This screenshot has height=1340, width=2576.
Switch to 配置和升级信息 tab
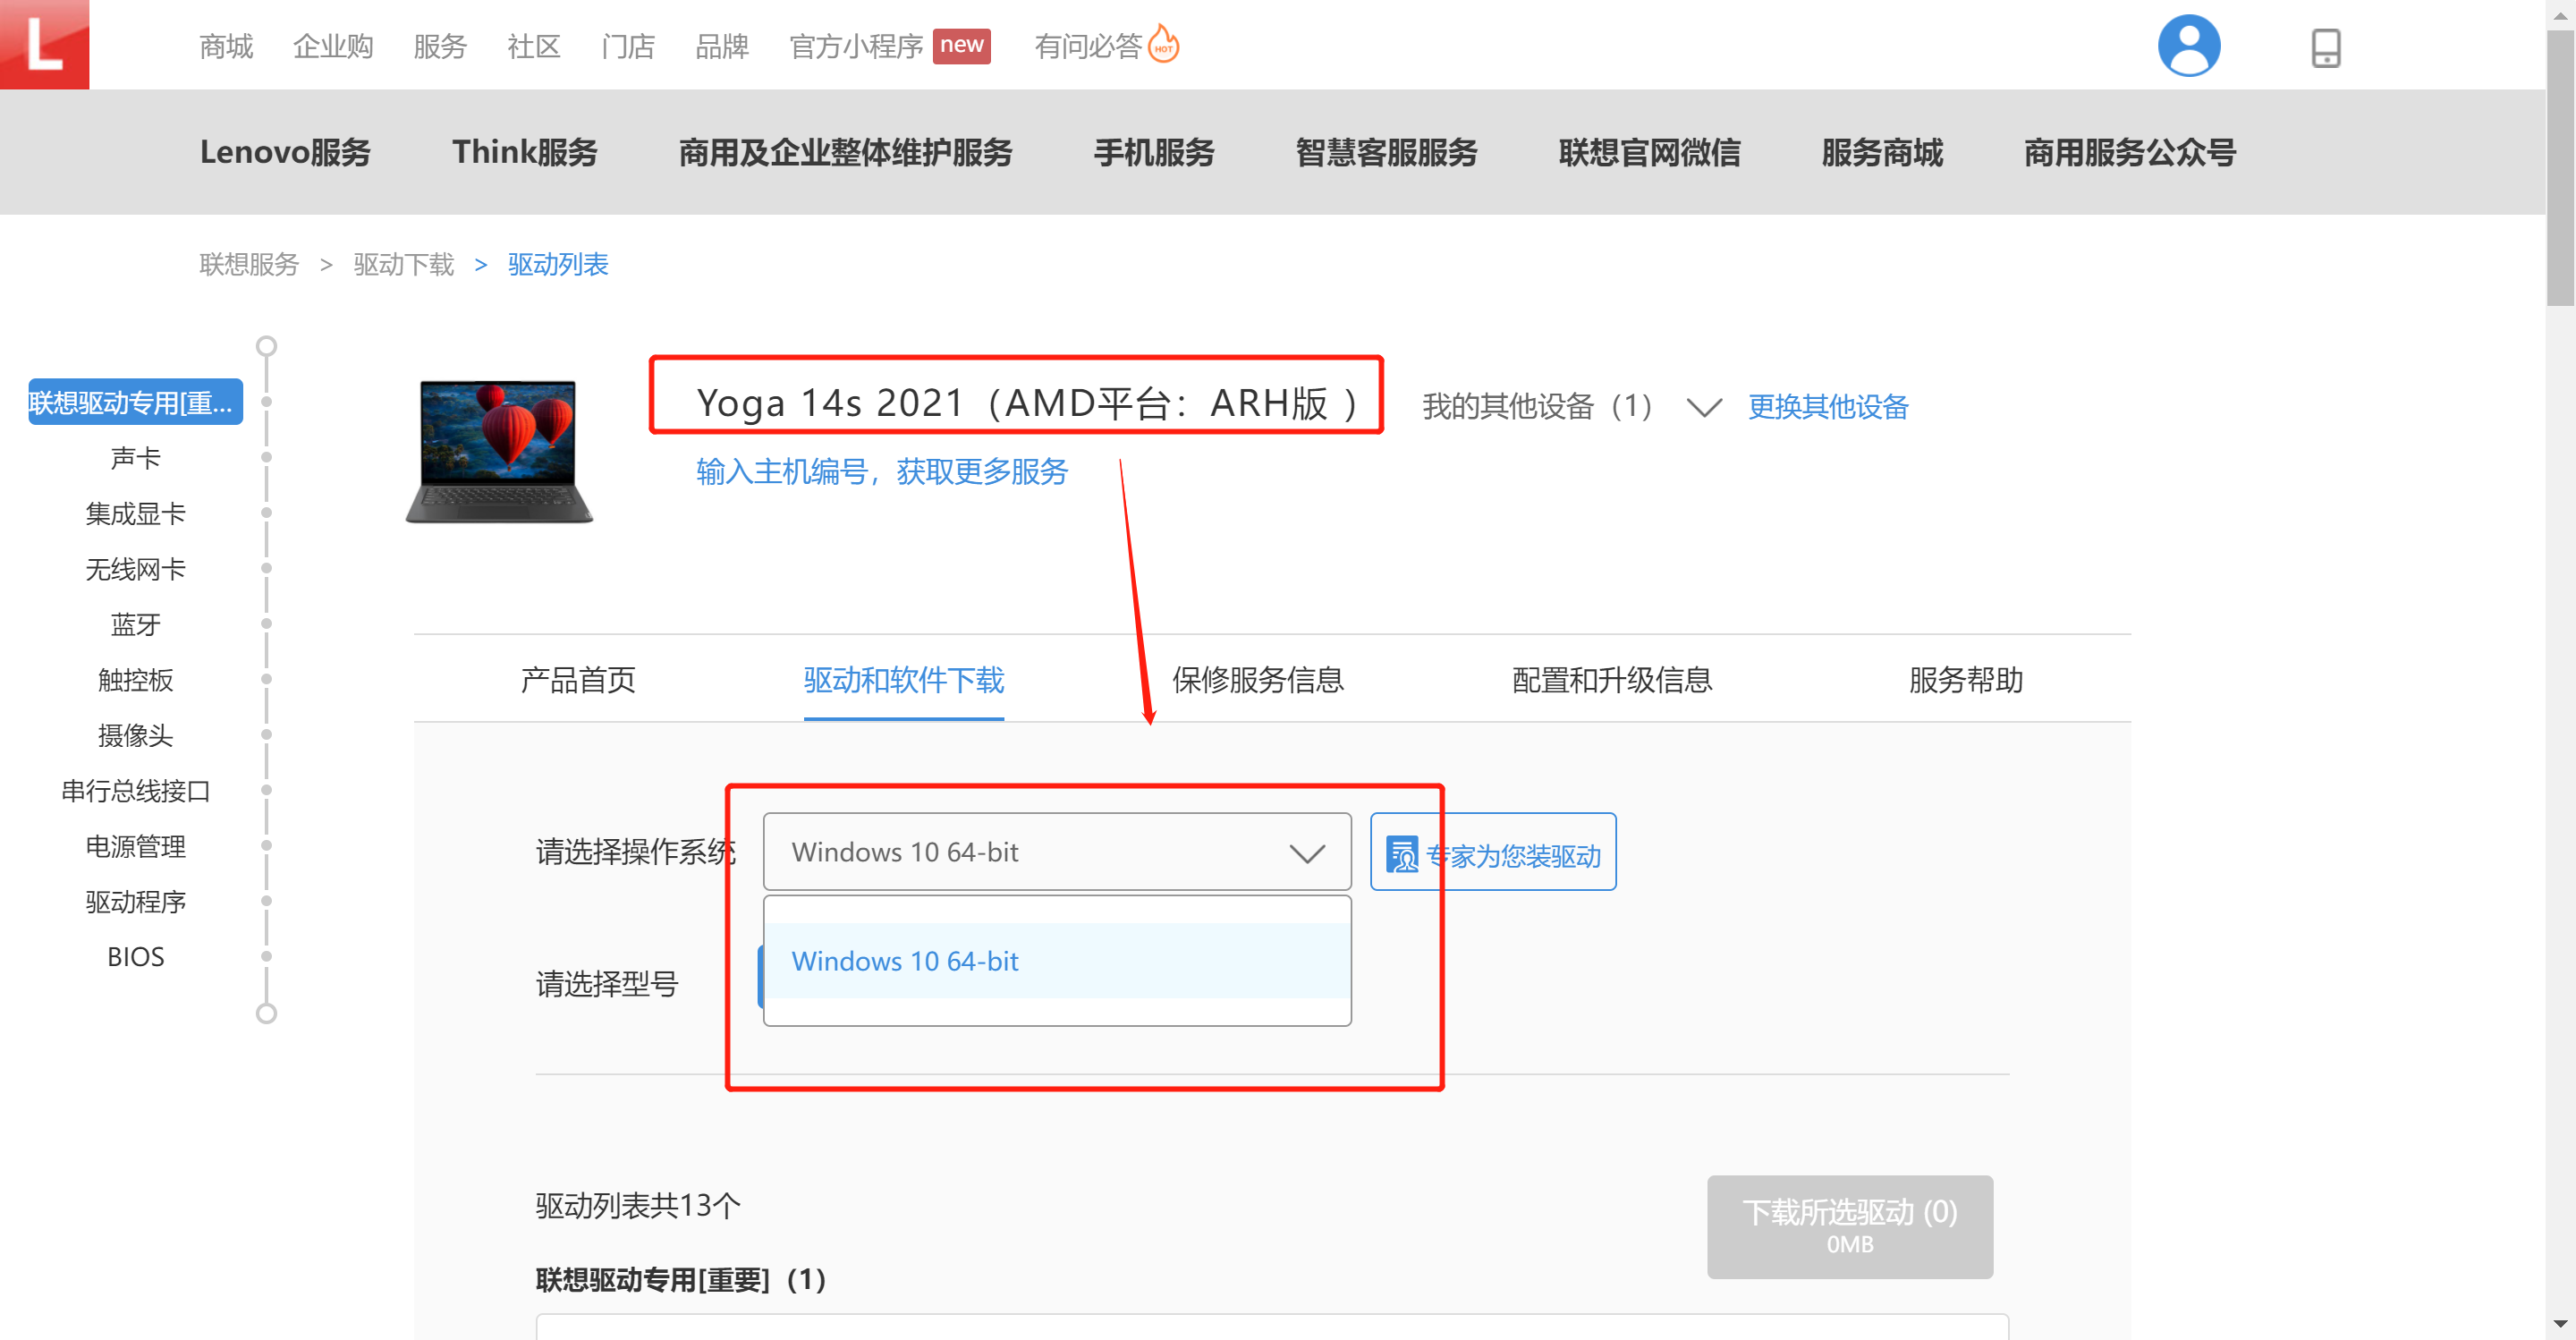(x=1612, y=680)
